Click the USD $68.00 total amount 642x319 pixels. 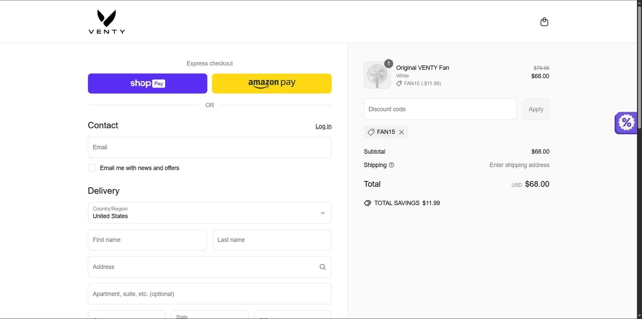530,184
